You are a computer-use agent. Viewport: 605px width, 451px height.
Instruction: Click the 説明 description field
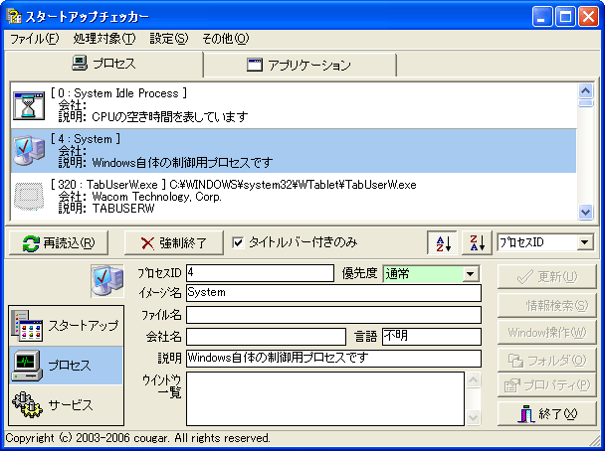[333, 359]
